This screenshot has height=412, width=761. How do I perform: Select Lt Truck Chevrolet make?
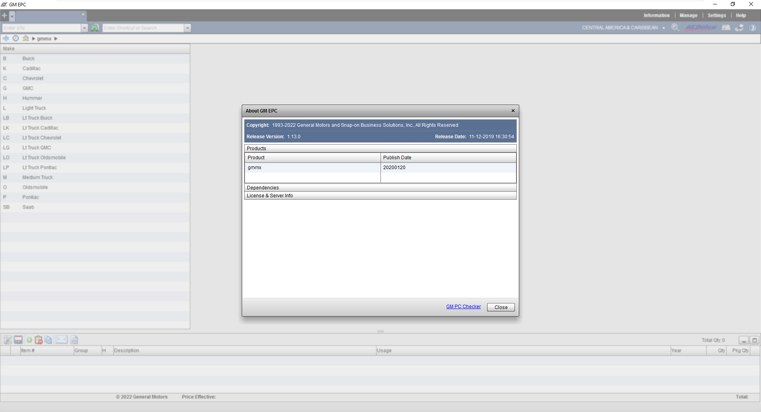click(95, 138)
